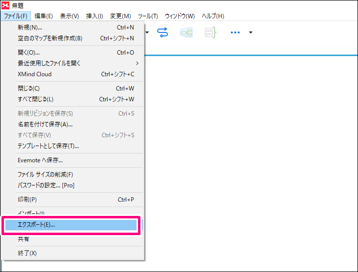Open the ファイル(F) menu
The width and height of the screenshot is (358, 272).
[x=16, y=16]
